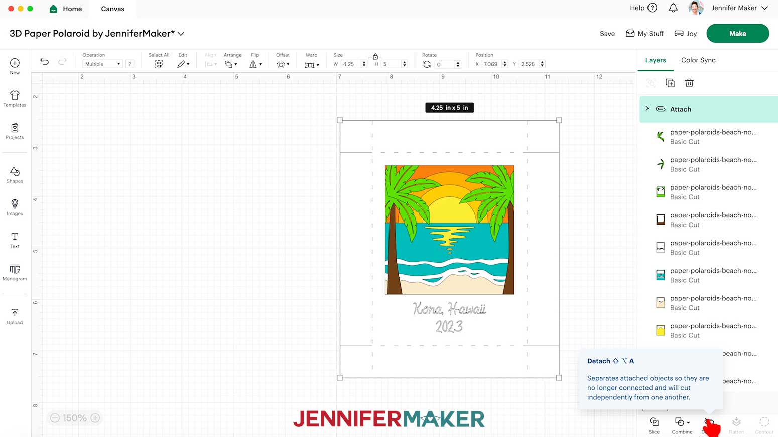Click the user profile avatar

(x=696, y=8)
